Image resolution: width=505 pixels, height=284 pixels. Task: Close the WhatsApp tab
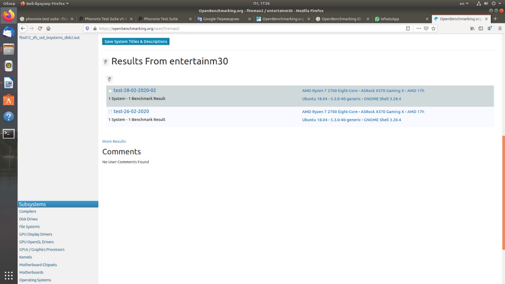[427, 19]
